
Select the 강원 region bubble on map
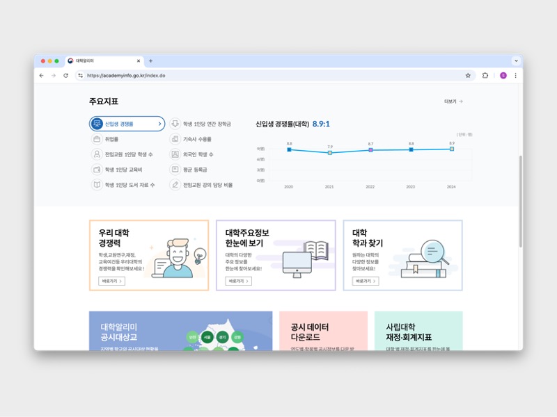[237, 337]
